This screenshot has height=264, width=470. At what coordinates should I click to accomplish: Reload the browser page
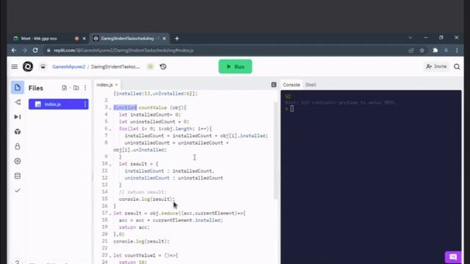click(35, 51)
